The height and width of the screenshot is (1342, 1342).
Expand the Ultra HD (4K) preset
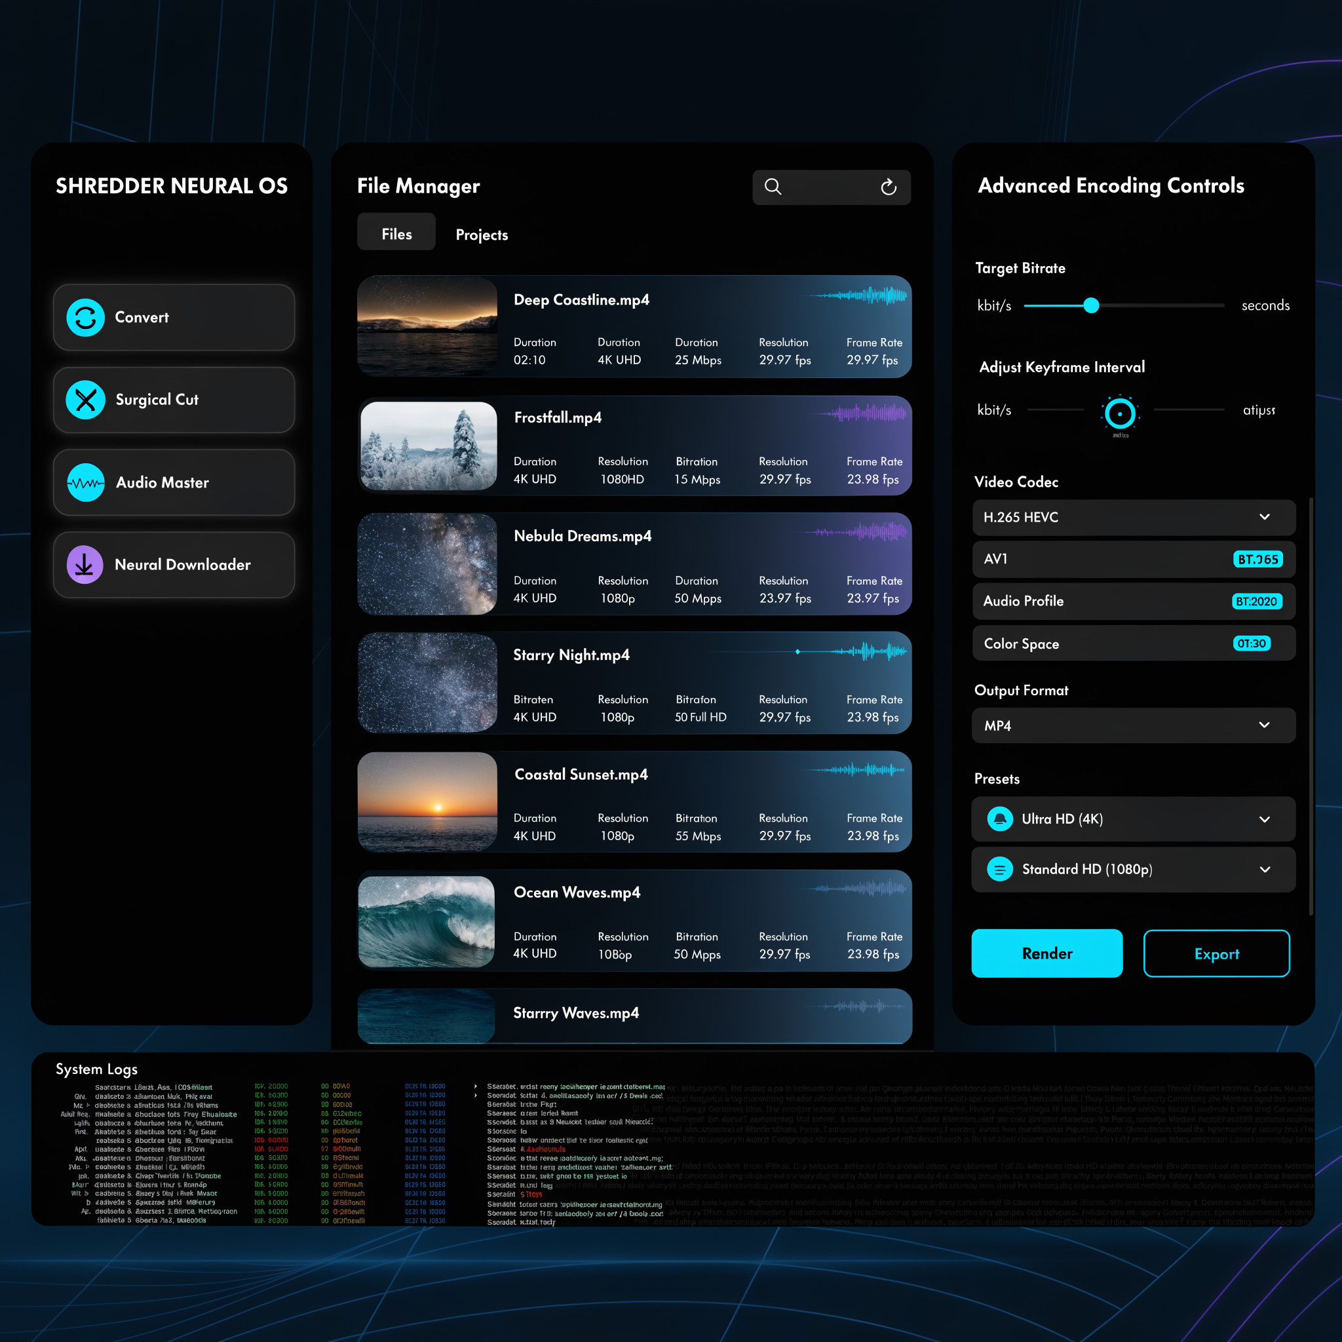click(x=1264, y=819)
